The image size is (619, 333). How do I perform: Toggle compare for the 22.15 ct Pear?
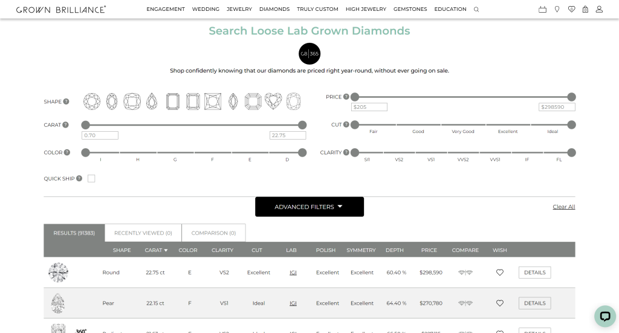coord(465,303)
